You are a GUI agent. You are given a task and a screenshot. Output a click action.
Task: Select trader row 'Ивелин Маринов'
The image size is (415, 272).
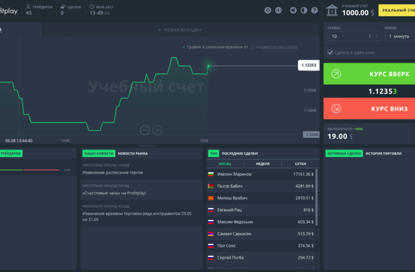click(261, 175)
